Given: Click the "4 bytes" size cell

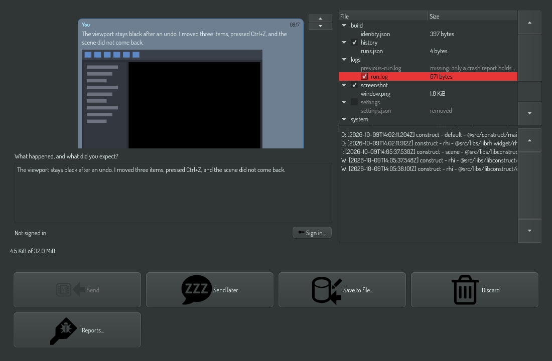Looking at the screenshot, I should coord(439,51).
